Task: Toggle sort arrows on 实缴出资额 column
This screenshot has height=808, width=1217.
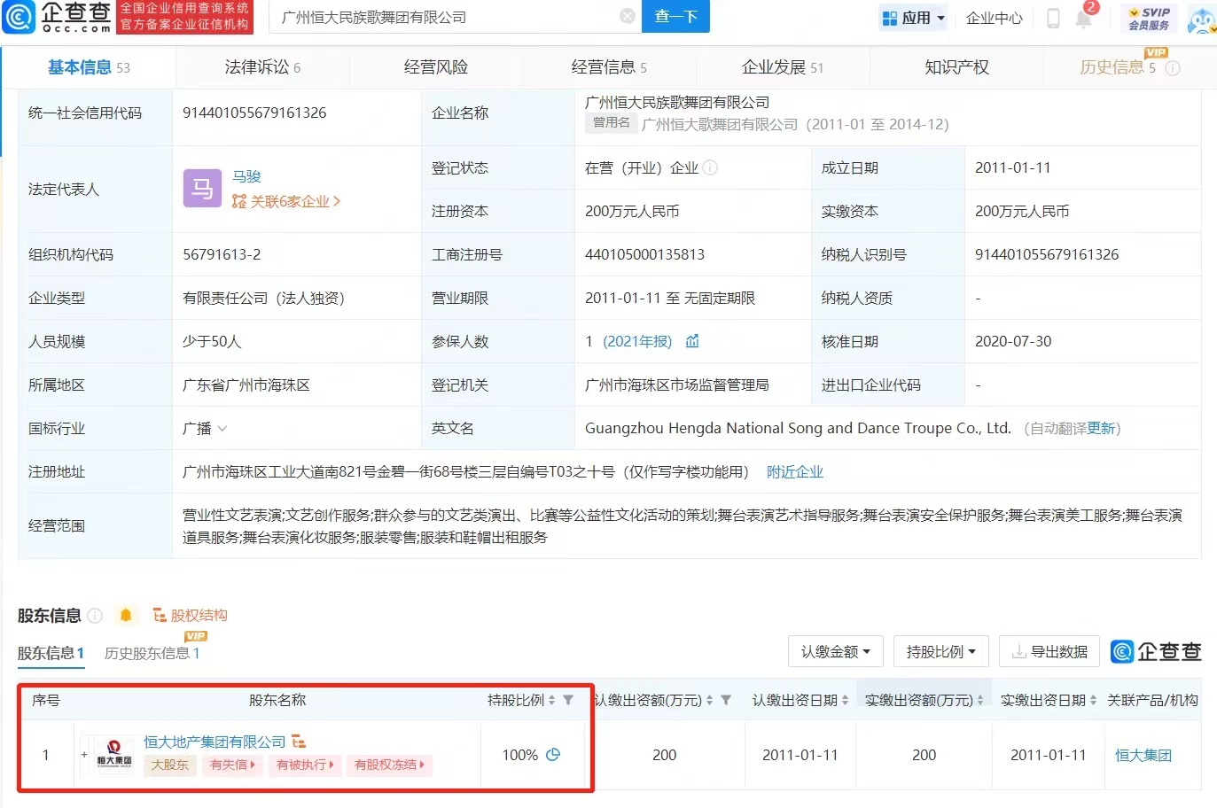Action: tap(980, 700)
